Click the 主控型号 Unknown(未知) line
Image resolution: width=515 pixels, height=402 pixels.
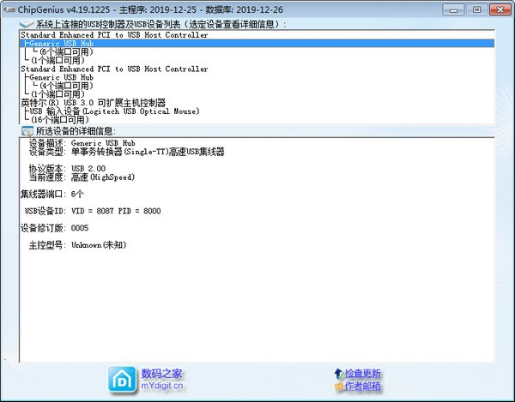tap(99, 245)
